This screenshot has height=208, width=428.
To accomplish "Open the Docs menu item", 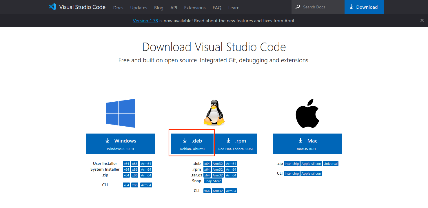I will coord(118,8).
